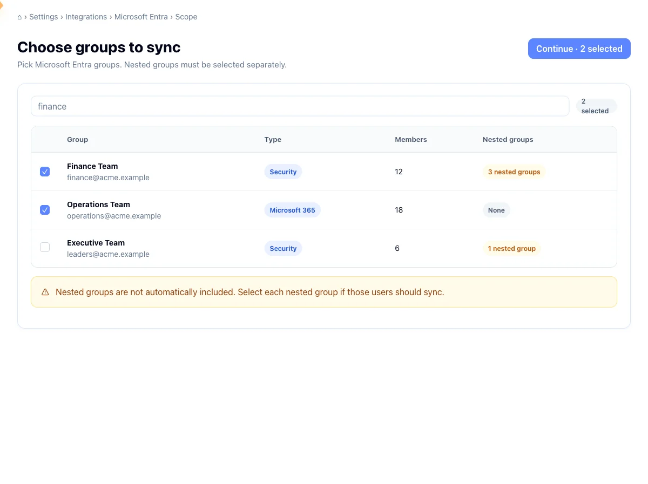Go to Integrations breadcrumb

point(86,17)
